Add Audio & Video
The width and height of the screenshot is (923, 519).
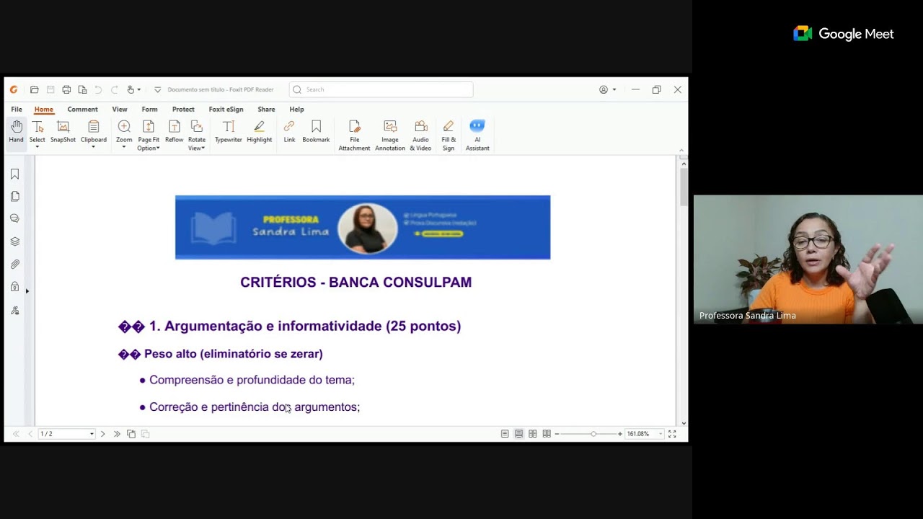pos(420,136)
